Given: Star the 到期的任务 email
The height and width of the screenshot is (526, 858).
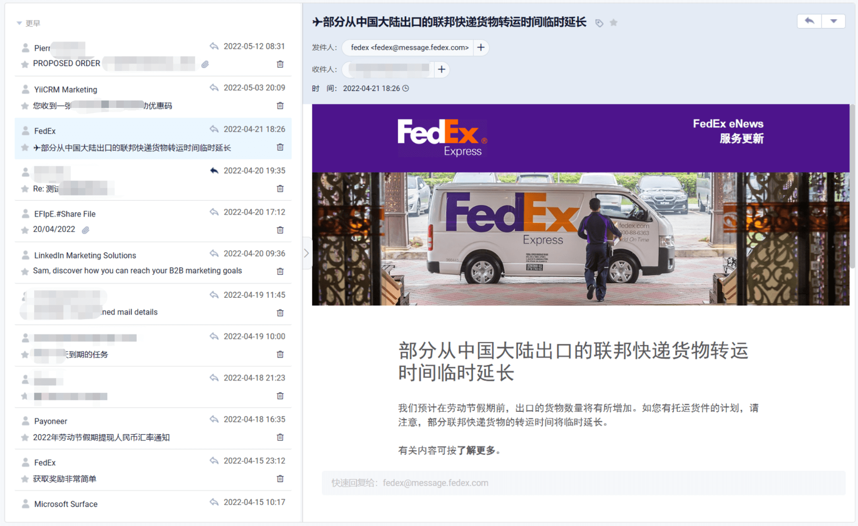Looking at the screenshot, I should pyautogui.click(x=25, y=355).
